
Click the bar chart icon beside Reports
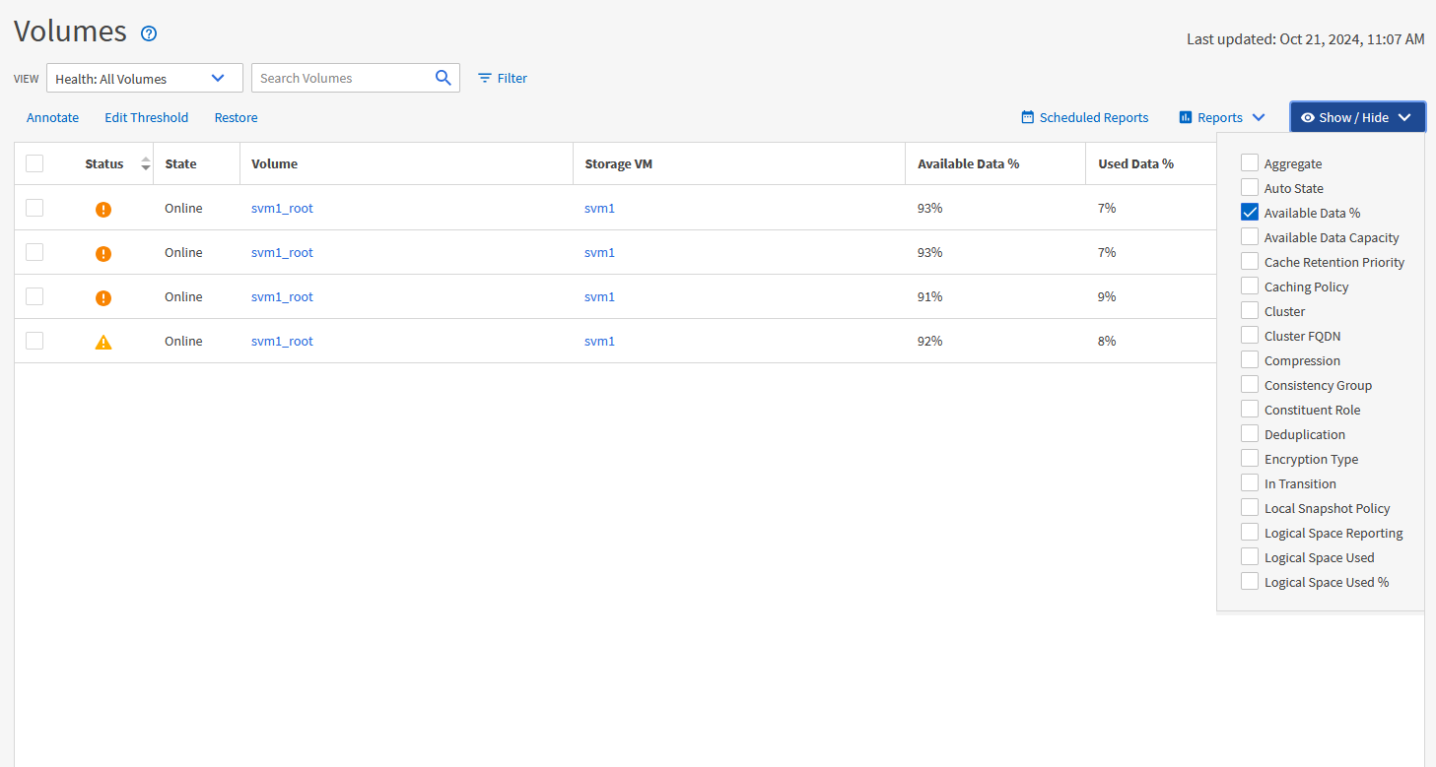(1184, 116)
